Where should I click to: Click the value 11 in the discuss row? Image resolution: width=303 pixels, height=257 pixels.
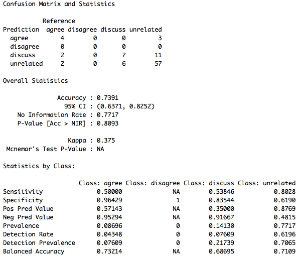pyautogui.click(x=158, y=55)
